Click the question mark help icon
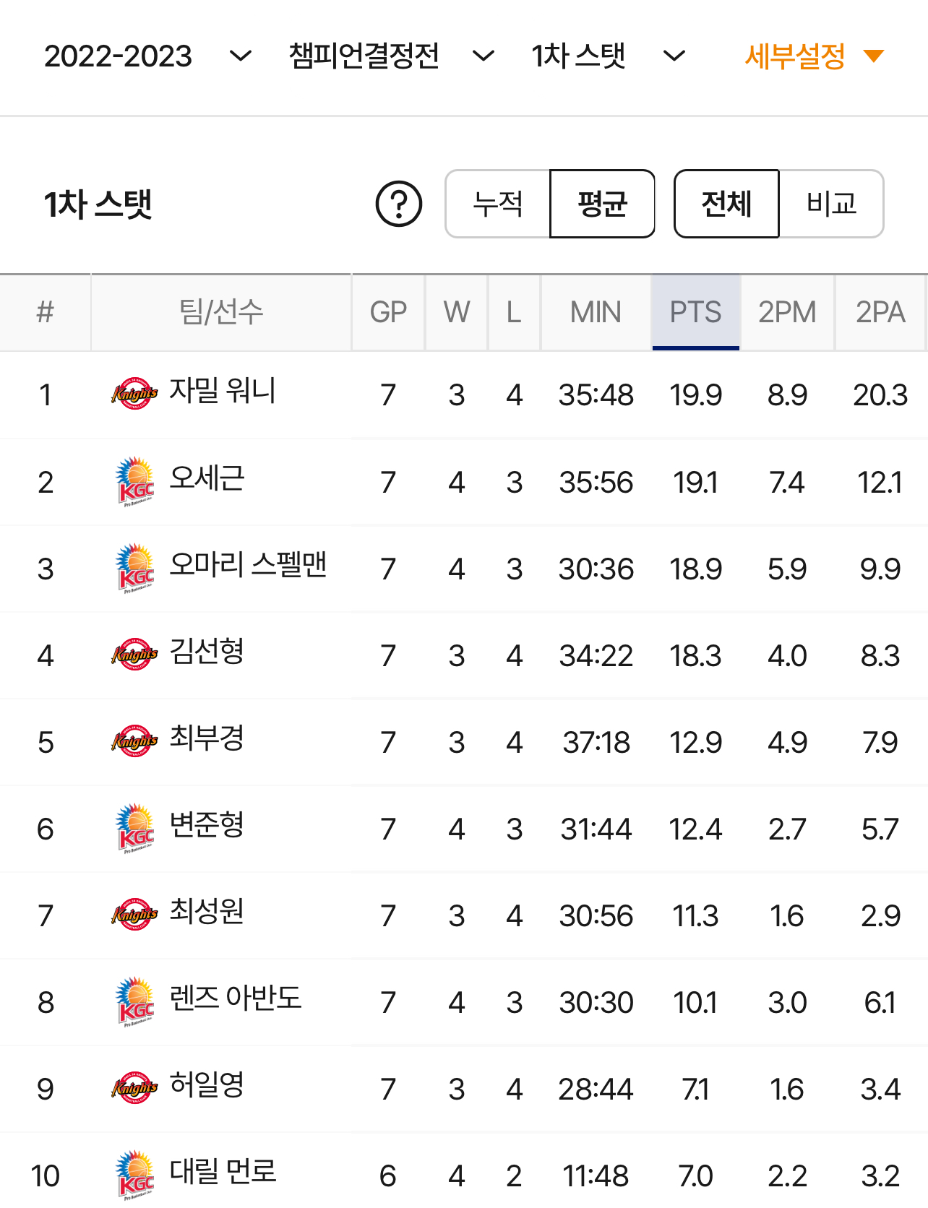Image resolution: width=928 pixels, height=1208 pixels. (399, 204)
